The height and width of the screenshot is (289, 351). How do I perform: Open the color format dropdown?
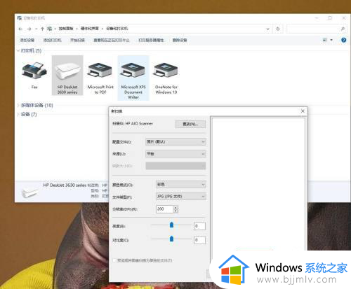click(x=181, y=185)
